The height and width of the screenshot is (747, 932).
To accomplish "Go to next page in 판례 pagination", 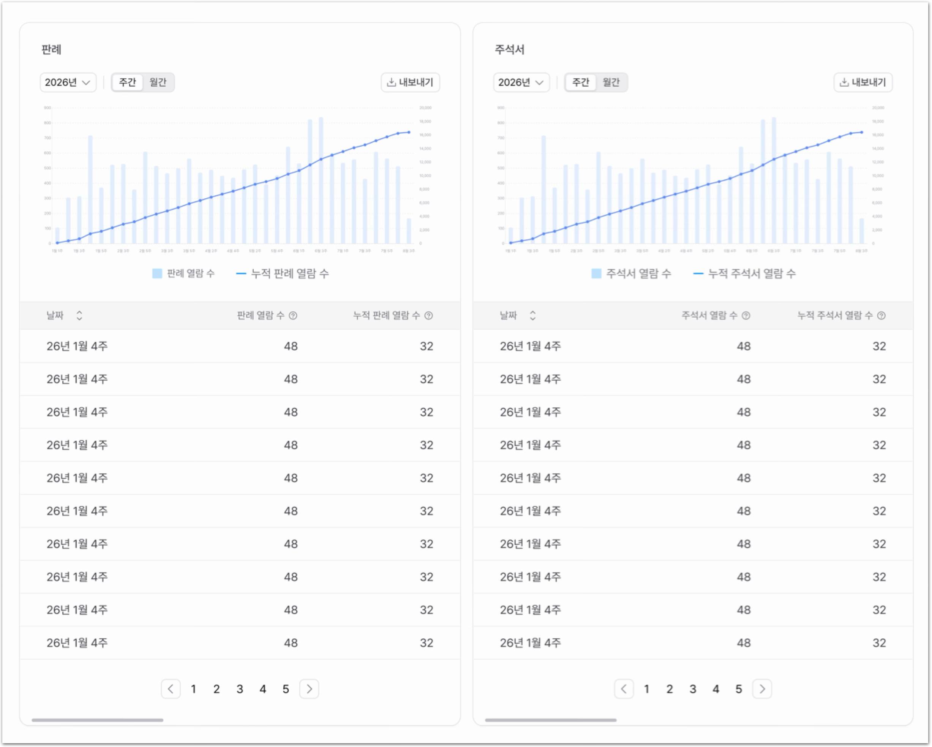I will [x=309, y=689].
